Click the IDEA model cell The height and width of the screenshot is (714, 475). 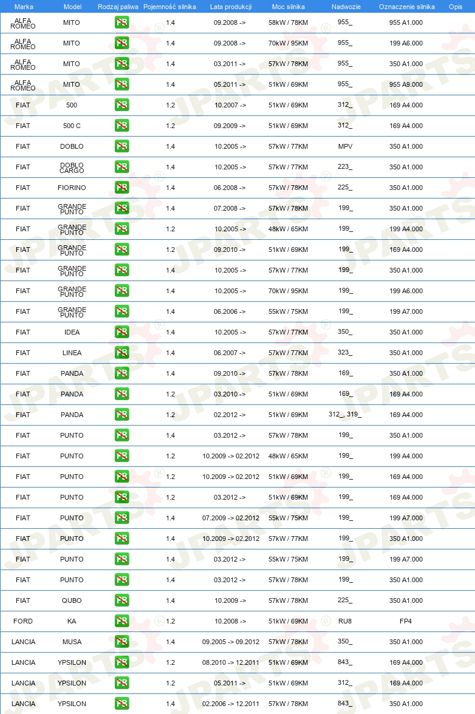click(72, 333)
